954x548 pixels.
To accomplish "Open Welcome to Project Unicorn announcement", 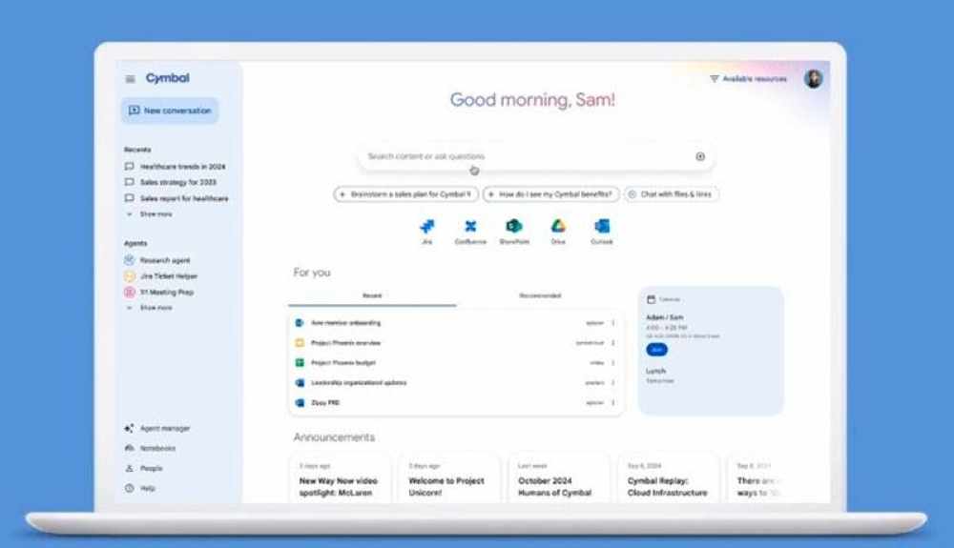I will tap(448, 478).
